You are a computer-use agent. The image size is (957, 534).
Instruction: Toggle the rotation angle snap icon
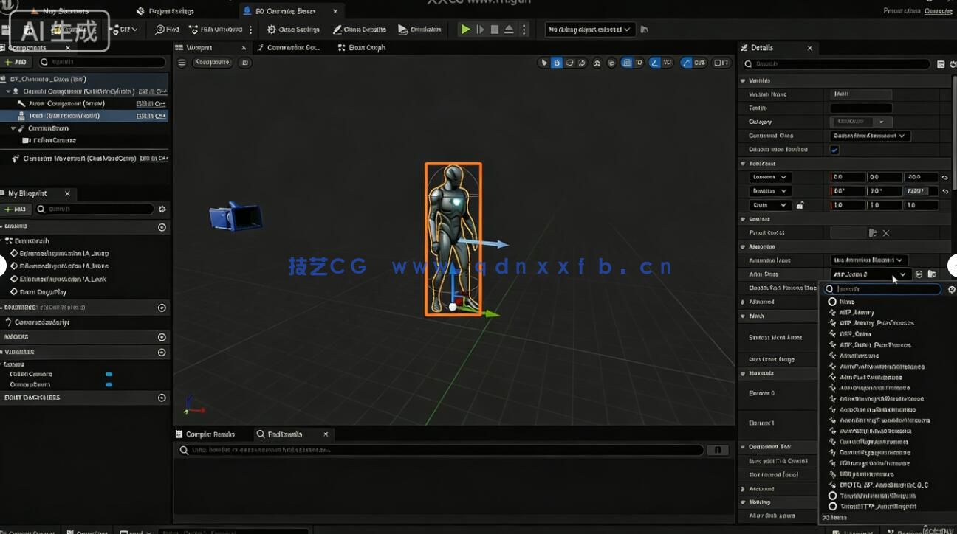[x=654, y=63]
